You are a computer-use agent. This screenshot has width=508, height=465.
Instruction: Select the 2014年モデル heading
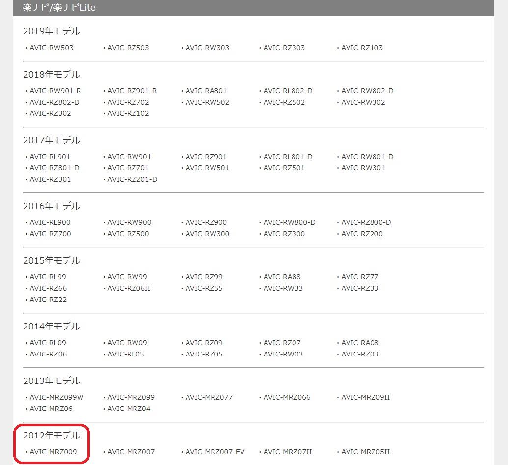[52, 327]
